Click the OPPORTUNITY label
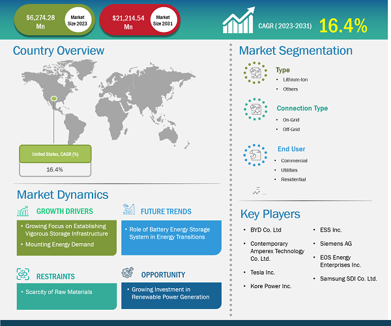391x326 pixels. [x=164, y=275]
